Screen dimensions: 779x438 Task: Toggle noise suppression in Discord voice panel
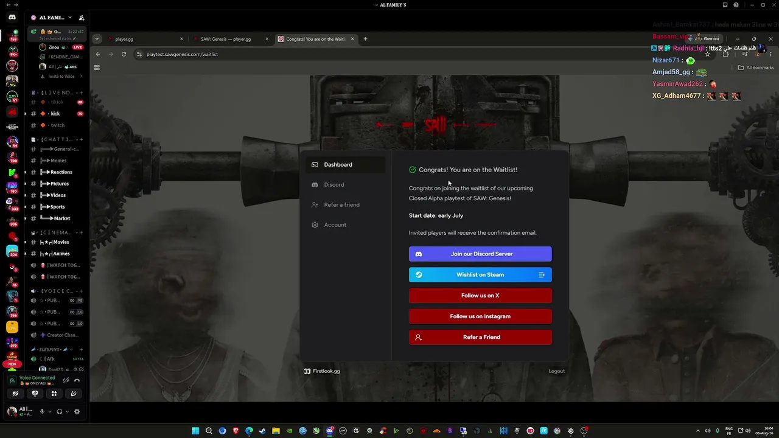(66, 380)
